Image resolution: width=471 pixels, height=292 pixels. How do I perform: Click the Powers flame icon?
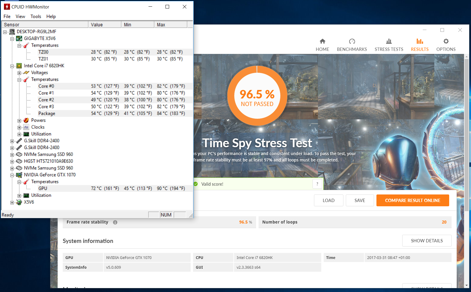26,120
